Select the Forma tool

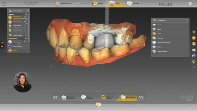tap(170, 34)
